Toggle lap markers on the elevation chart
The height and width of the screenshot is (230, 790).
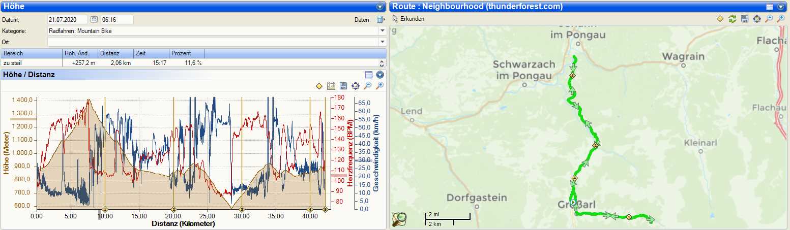coord(319,86)
